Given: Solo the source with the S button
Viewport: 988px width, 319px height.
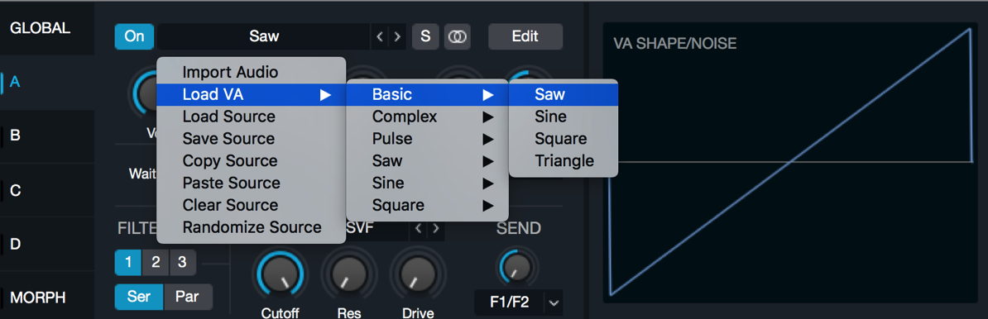Looking at the screenshot, I should pos(425,36).
